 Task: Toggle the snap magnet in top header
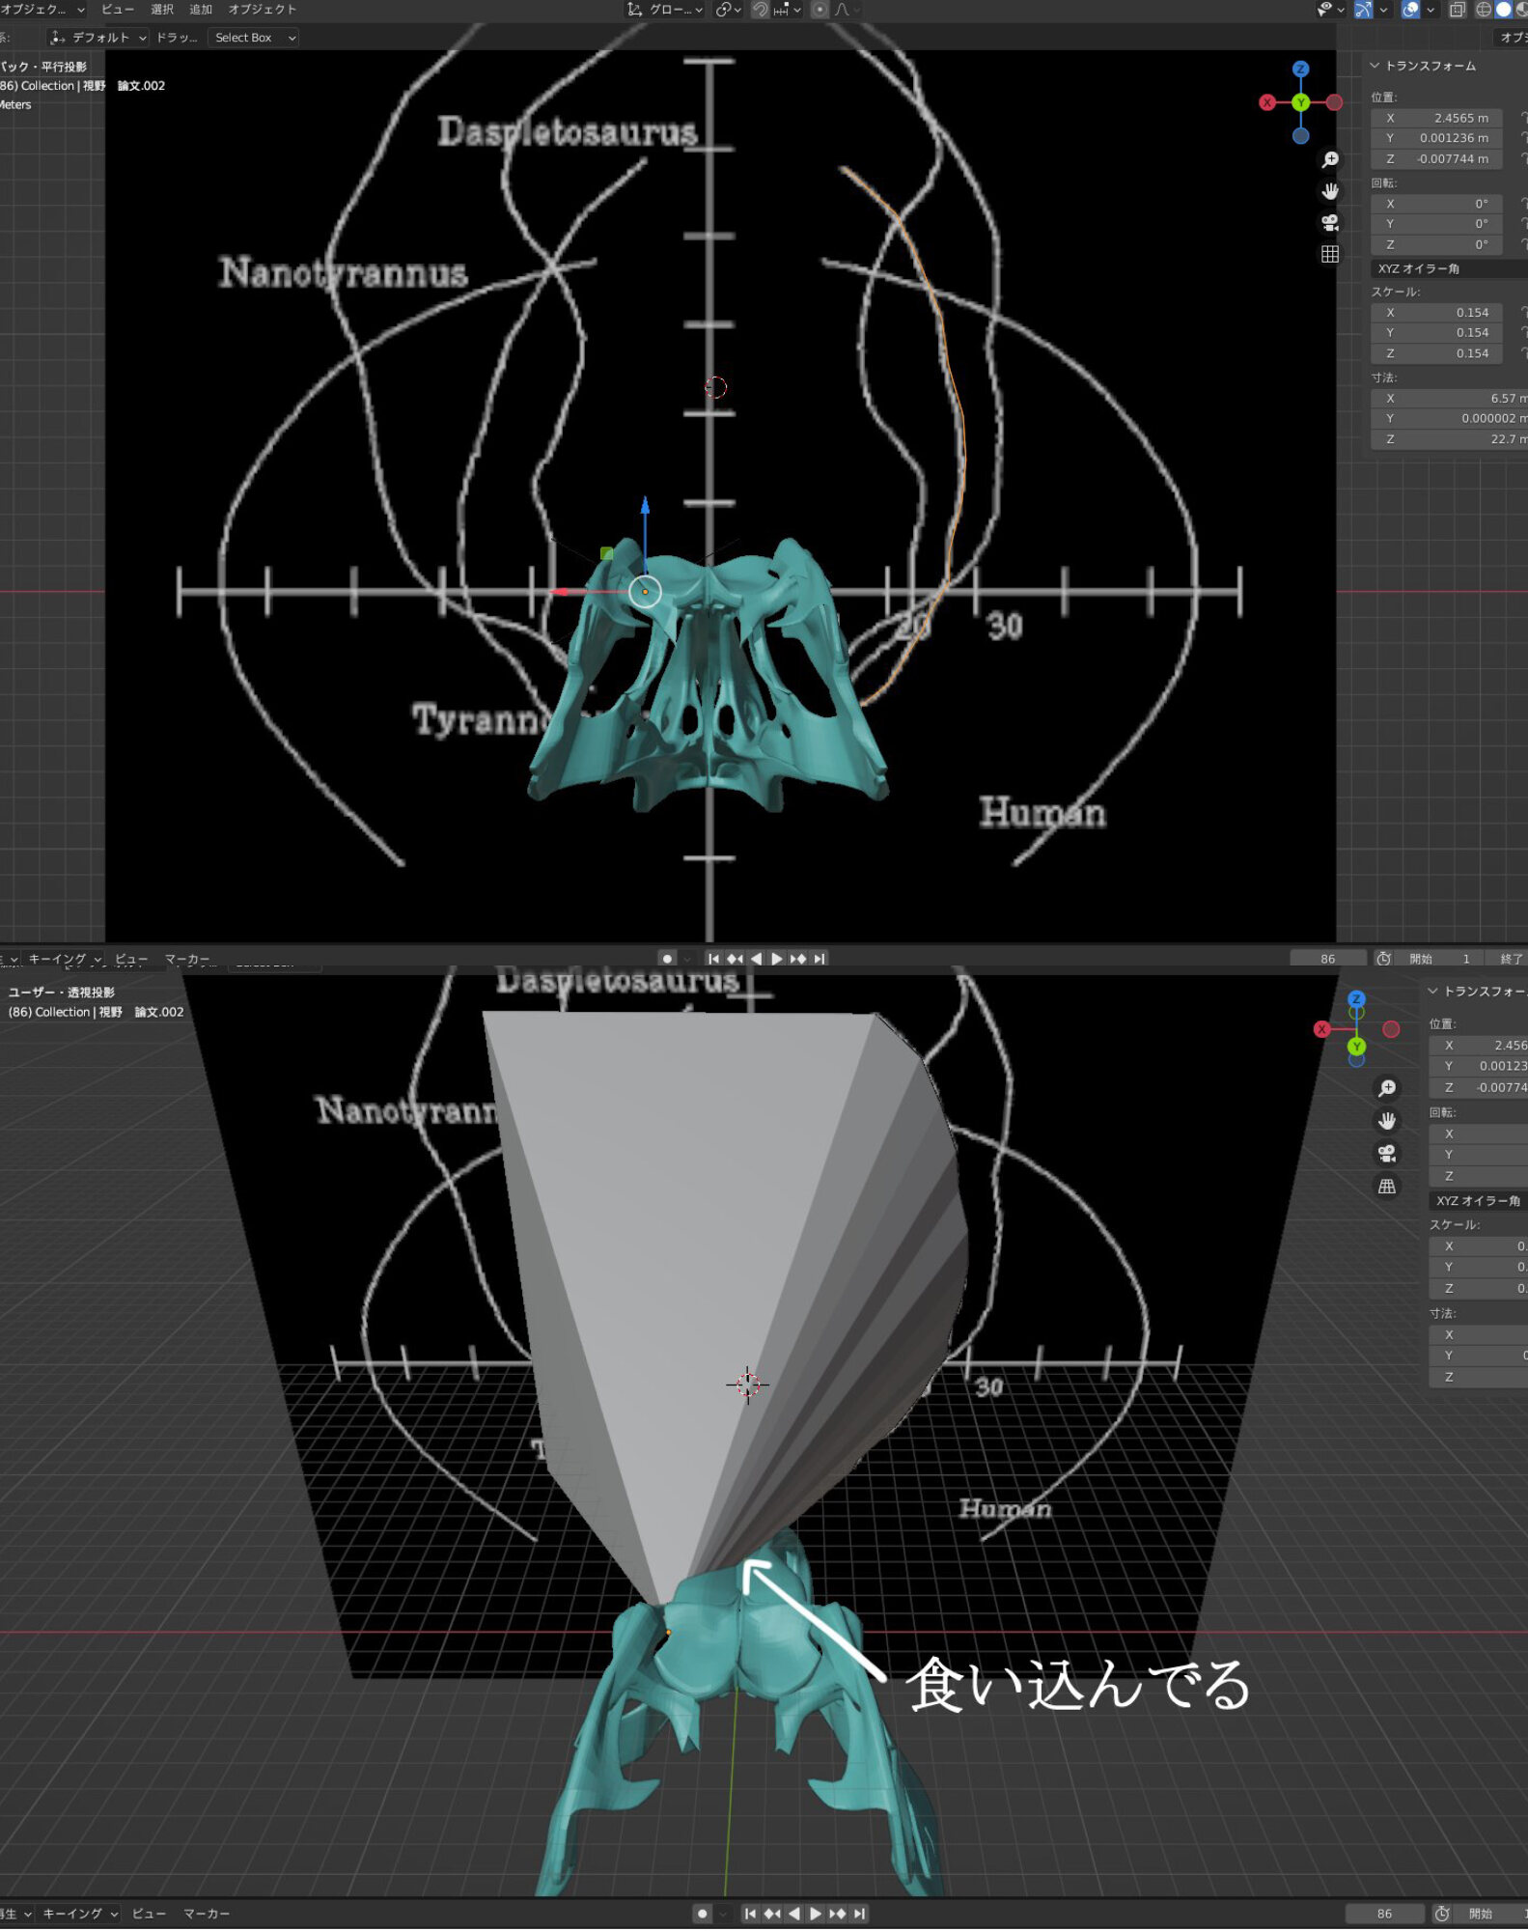761,10
